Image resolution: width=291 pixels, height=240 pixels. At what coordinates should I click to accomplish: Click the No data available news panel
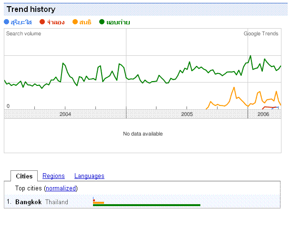[143, 136]
